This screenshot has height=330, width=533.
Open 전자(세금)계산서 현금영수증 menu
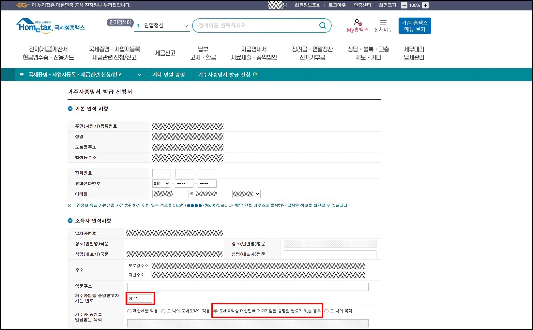click(48, 53)
